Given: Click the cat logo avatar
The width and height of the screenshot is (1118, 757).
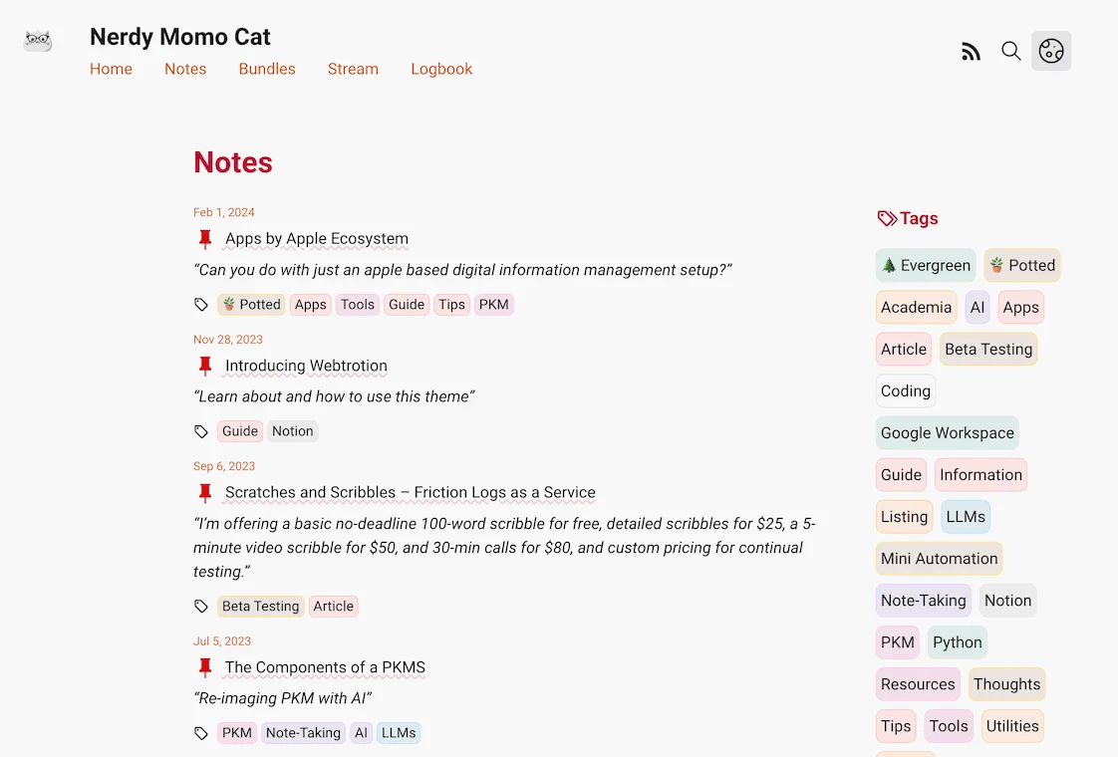Looking at the screenshot, I should (x=38, y=41).
